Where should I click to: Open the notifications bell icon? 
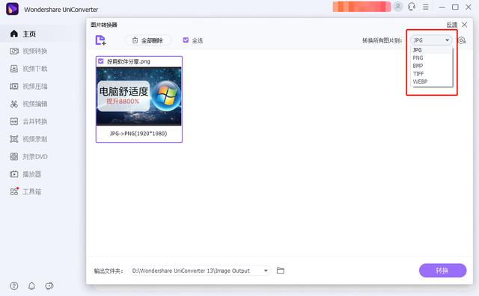[31, 286]
